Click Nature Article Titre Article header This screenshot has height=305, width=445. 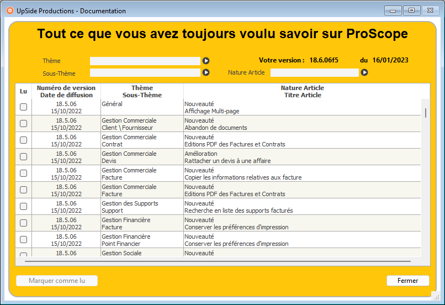(x=303, y=91)
